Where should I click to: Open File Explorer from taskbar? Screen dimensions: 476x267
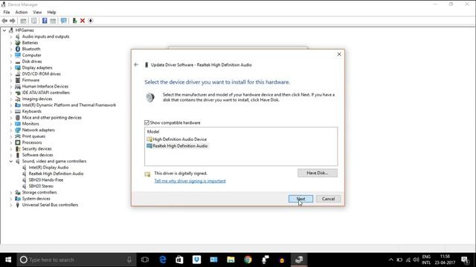point(231,260)
